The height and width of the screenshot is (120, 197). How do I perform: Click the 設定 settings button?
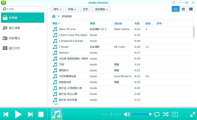85,9
